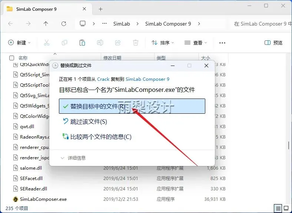Click the qwt.dll file icon
Viewport: 292px width, 213px height.
[15, 126]
